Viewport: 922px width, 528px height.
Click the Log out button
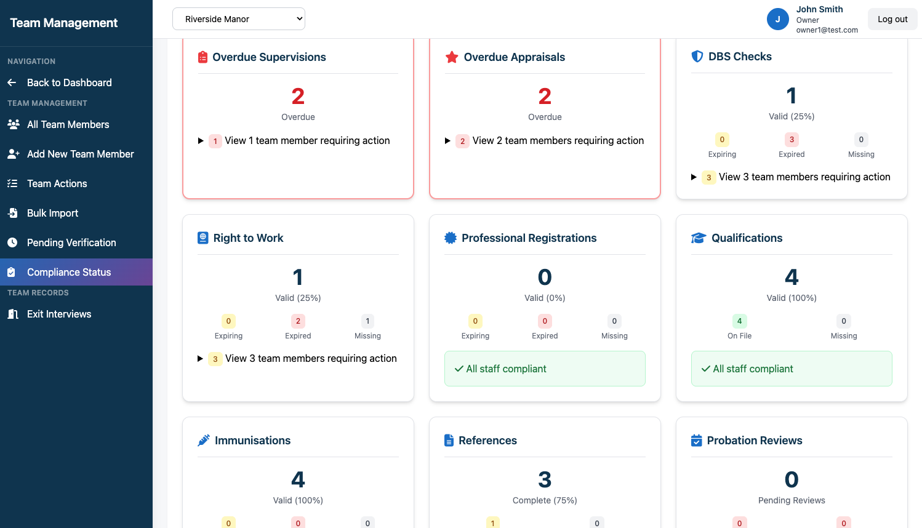pos(892,19)
